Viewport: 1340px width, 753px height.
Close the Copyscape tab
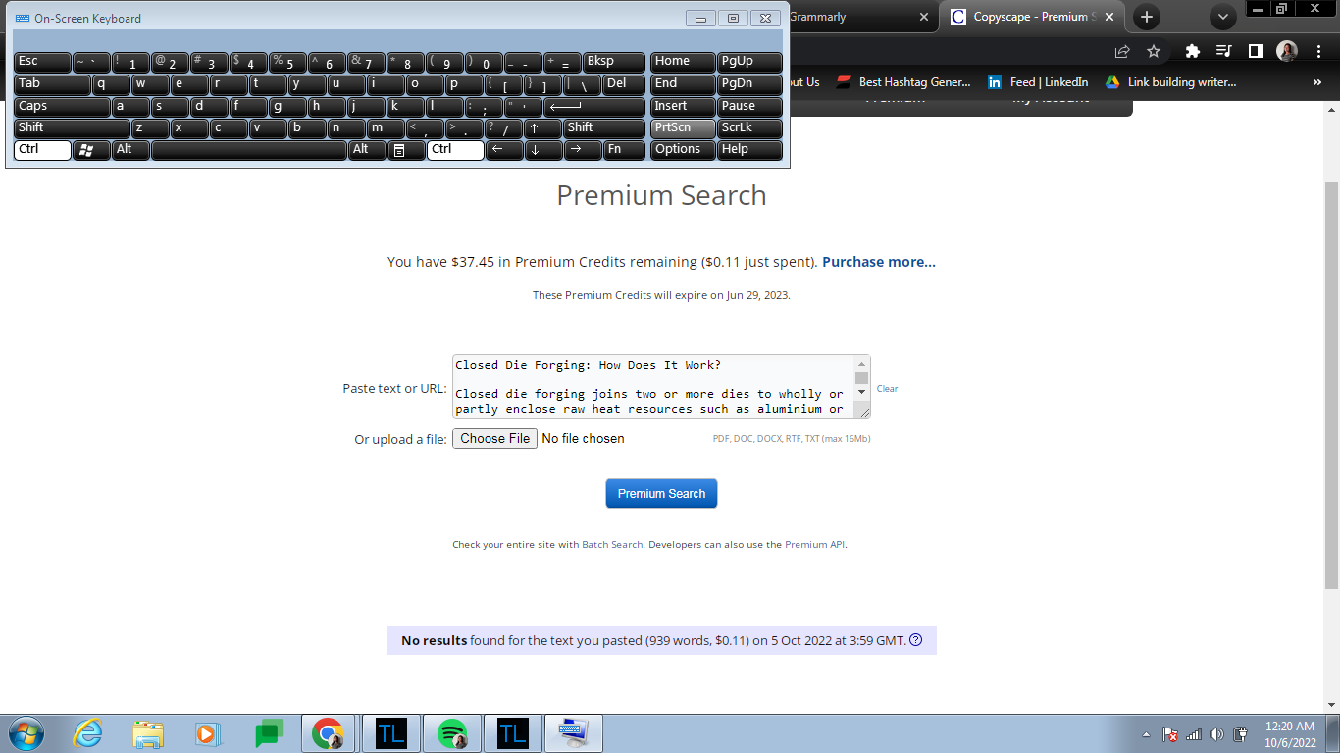pyautogui.click(x=1109, y=17)
